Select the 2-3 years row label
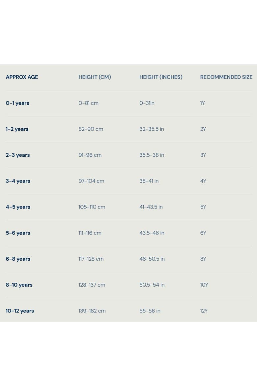 tap(18, 155)
